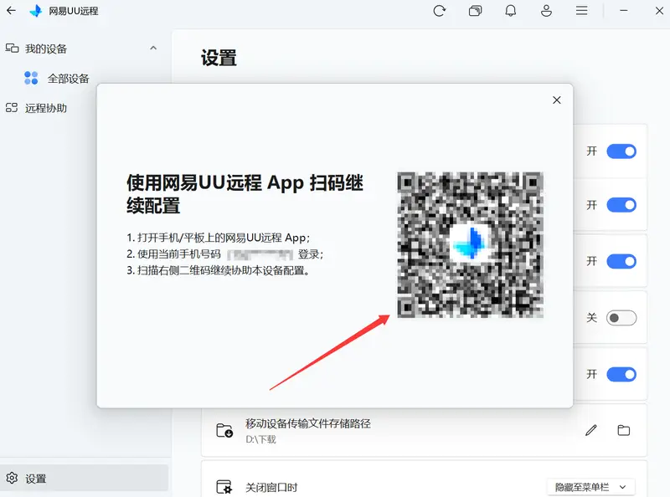Minimize the 网易UU远程 window
Image resolution: width=670 pixels, height=497 pixels.
(x=624, y=11)
